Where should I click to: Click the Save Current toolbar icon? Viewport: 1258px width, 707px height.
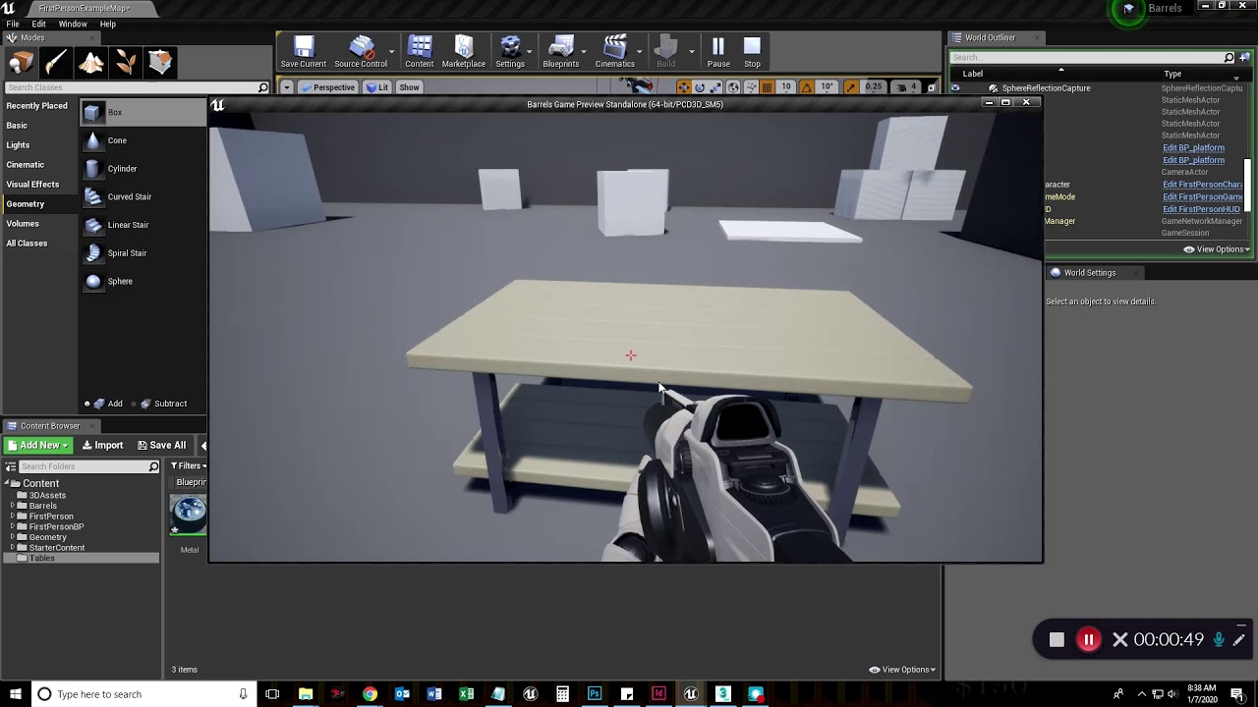tap(304, 52)
